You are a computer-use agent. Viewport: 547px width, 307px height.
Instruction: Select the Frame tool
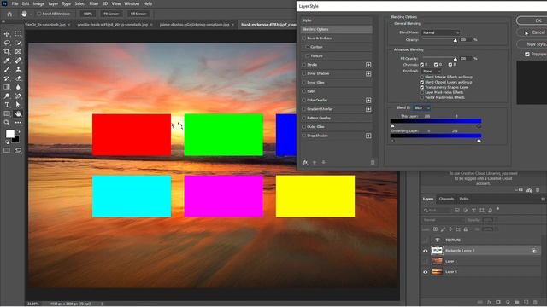tap(18, 51)
